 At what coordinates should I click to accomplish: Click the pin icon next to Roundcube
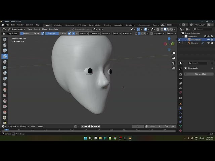tap(212, 68)
